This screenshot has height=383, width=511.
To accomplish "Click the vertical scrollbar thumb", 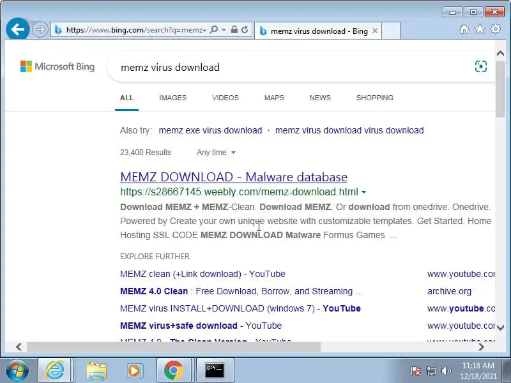I will point(500,89).
